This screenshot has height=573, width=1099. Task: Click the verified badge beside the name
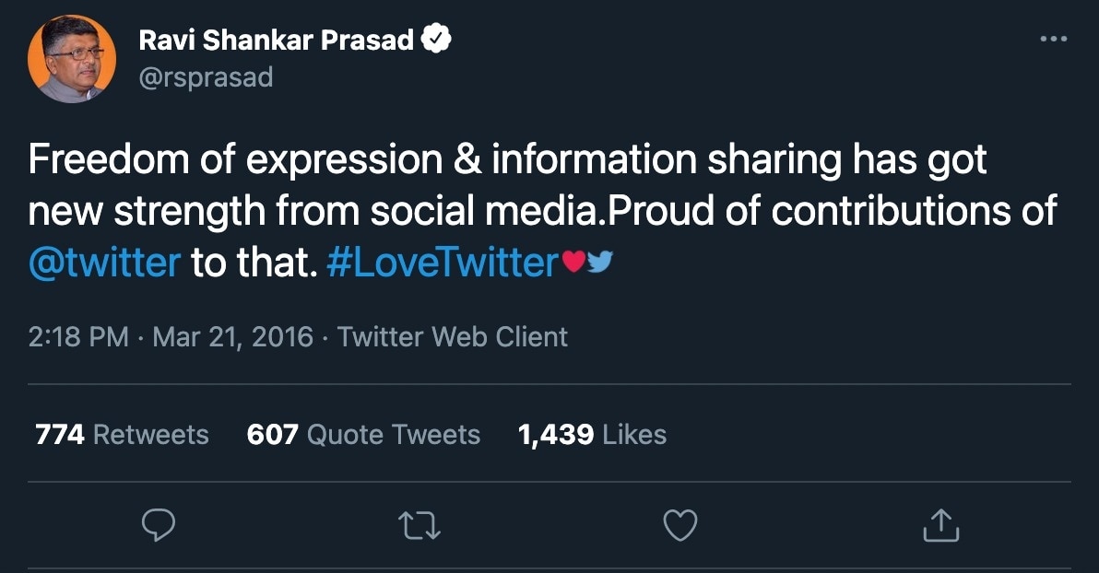click(436, 40)
